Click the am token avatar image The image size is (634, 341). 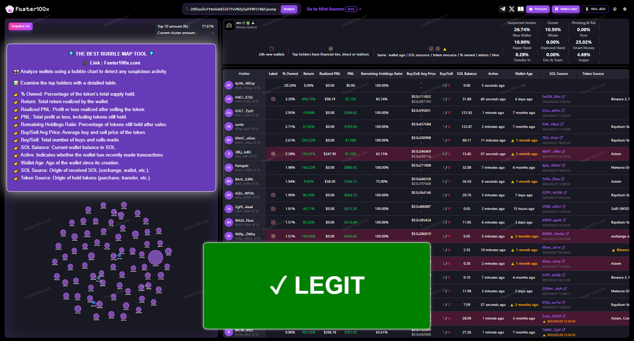pos(229,25)
